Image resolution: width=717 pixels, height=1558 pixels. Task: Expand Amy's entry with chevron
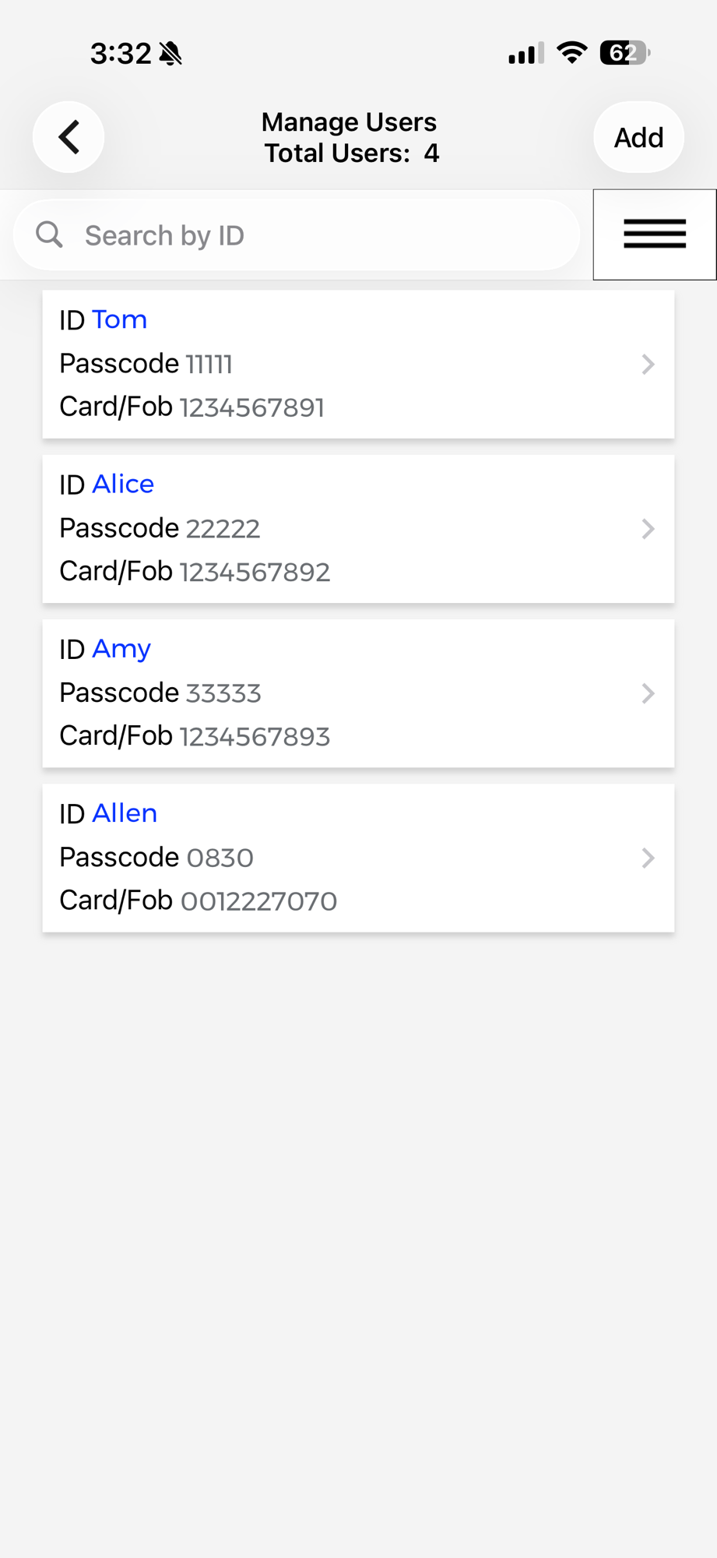pos(648,693)
